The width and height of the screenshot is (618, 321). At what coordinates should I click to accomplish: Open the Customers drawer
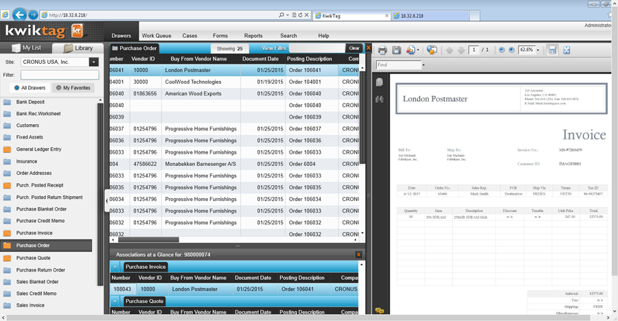pyautogui.click(x=27, y=126)
